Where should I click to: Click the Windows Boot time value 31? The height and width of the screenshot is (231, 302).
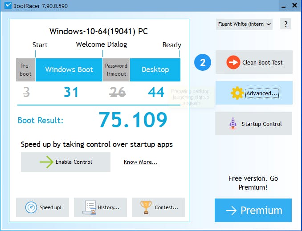click(71, 92)
